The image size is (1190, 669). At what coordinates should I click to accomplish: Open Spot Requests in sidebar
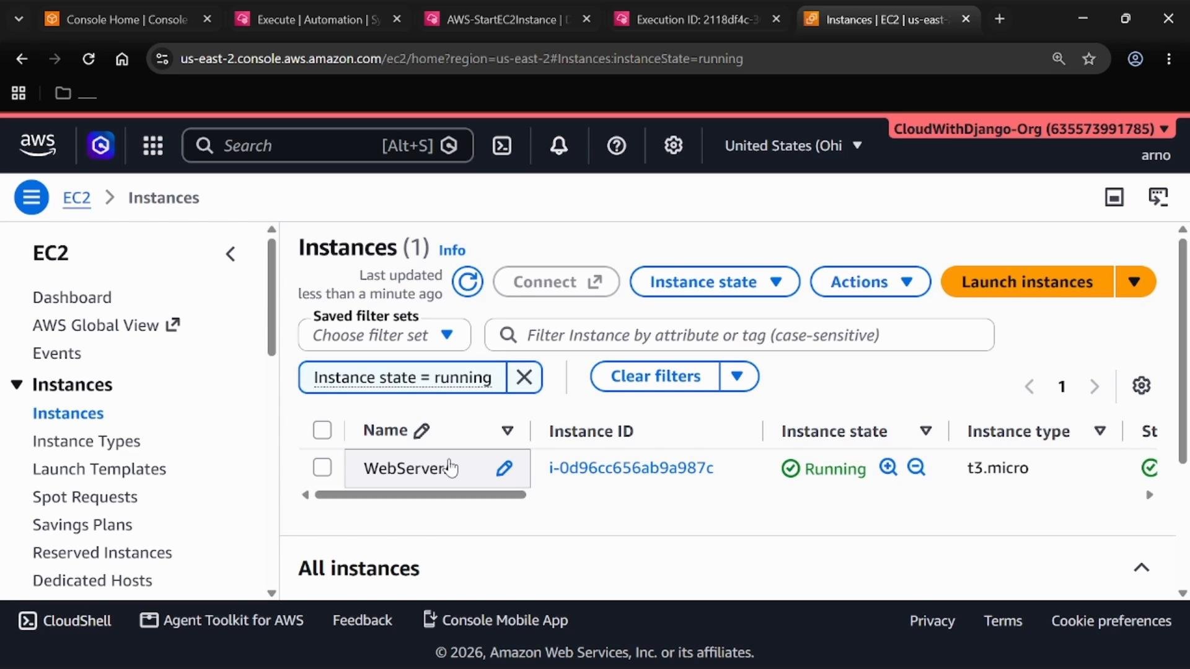coord(85,497)
